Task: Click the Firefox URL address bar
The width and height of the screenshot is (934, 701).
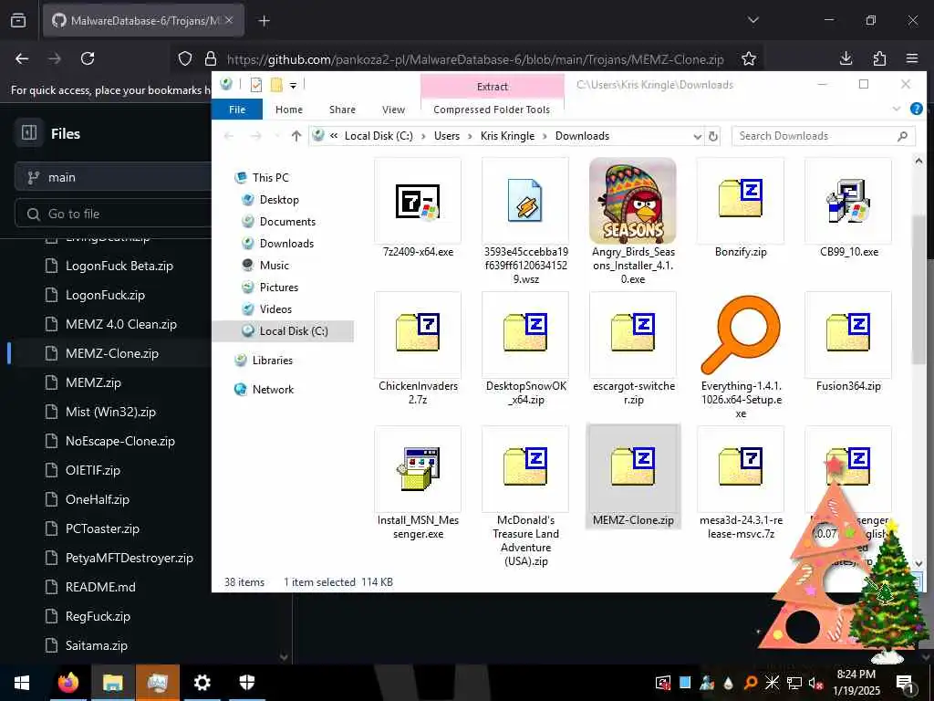Action: [x=474, y=59]
